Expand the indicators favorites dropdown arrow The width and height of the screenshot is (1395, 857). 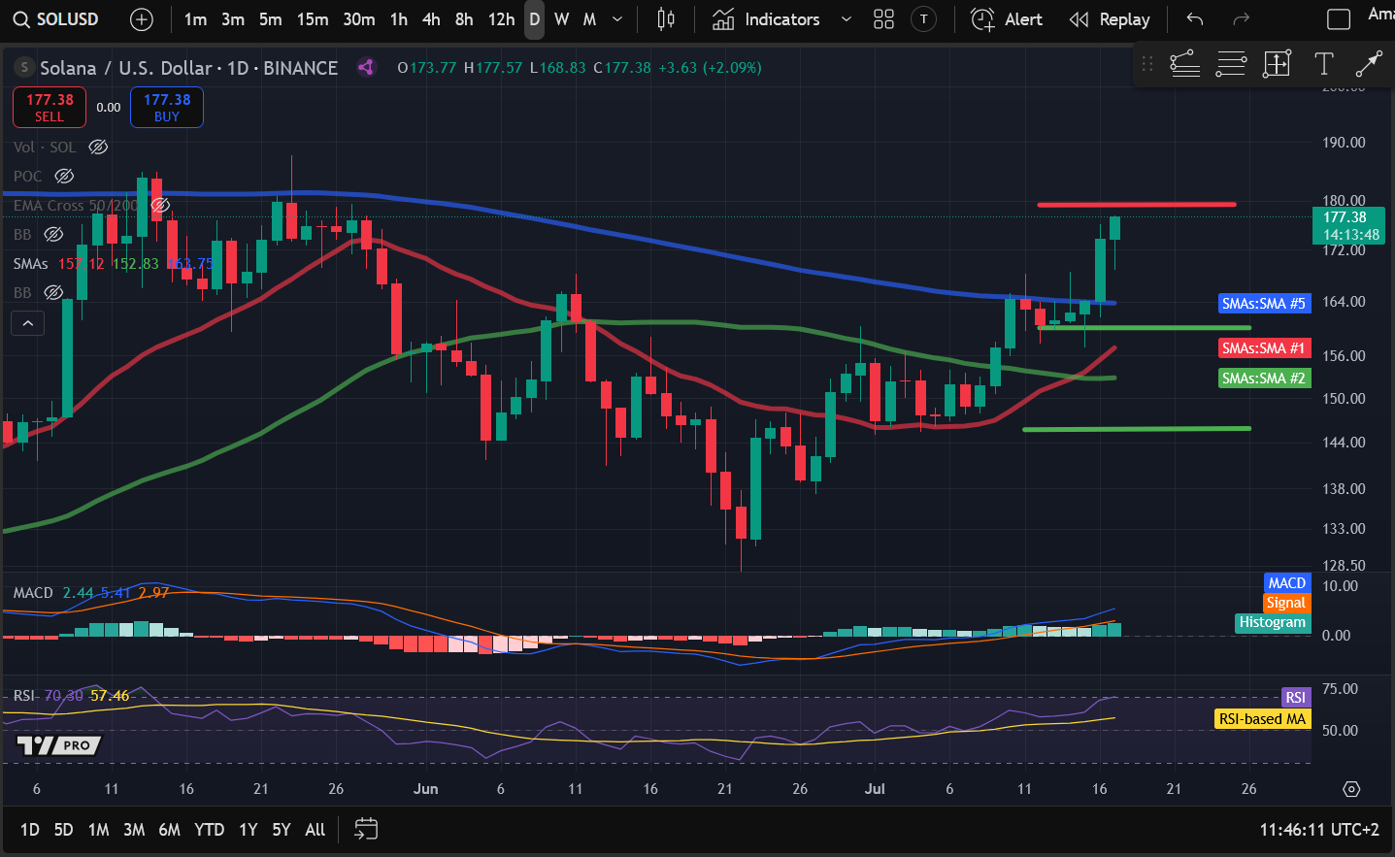847,19
